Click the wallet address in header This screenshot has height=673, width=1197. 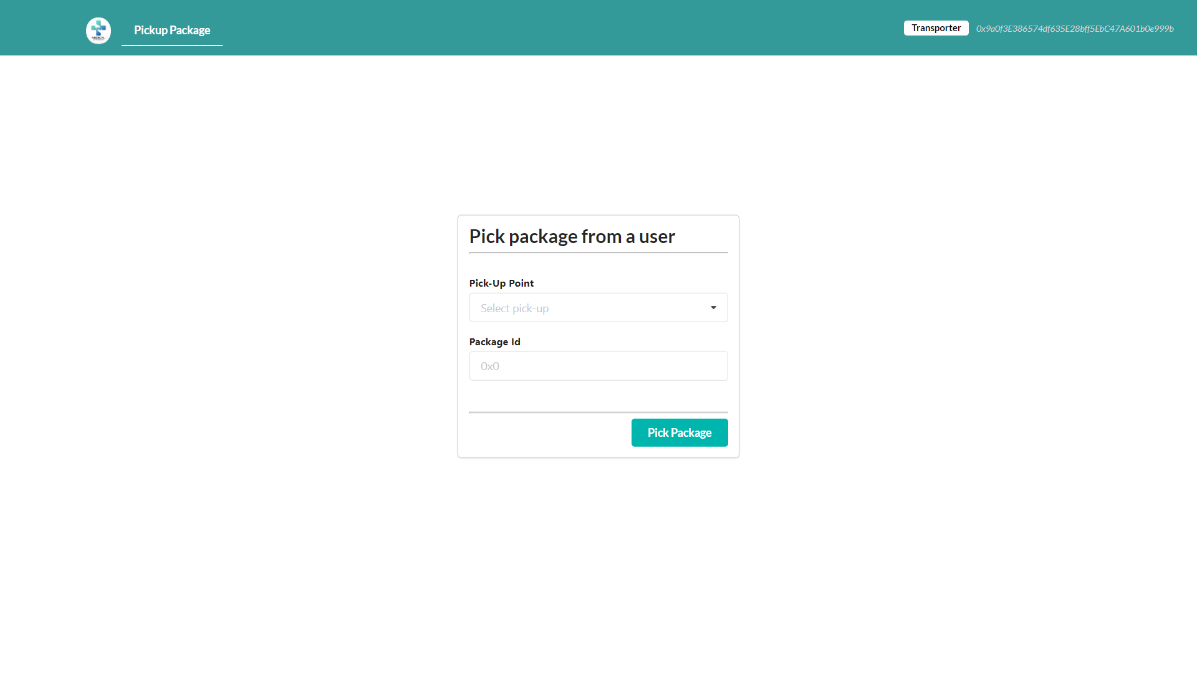pos(1075,29)
